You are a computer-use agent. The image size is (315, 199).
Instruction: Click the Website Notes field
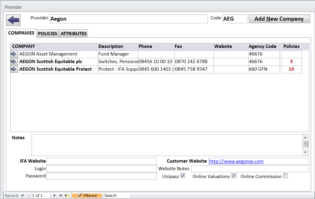(x=250, y=169)
